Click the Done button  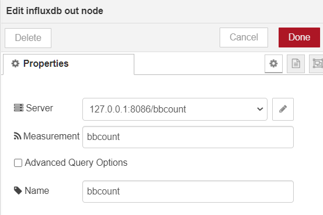point(299,37)
